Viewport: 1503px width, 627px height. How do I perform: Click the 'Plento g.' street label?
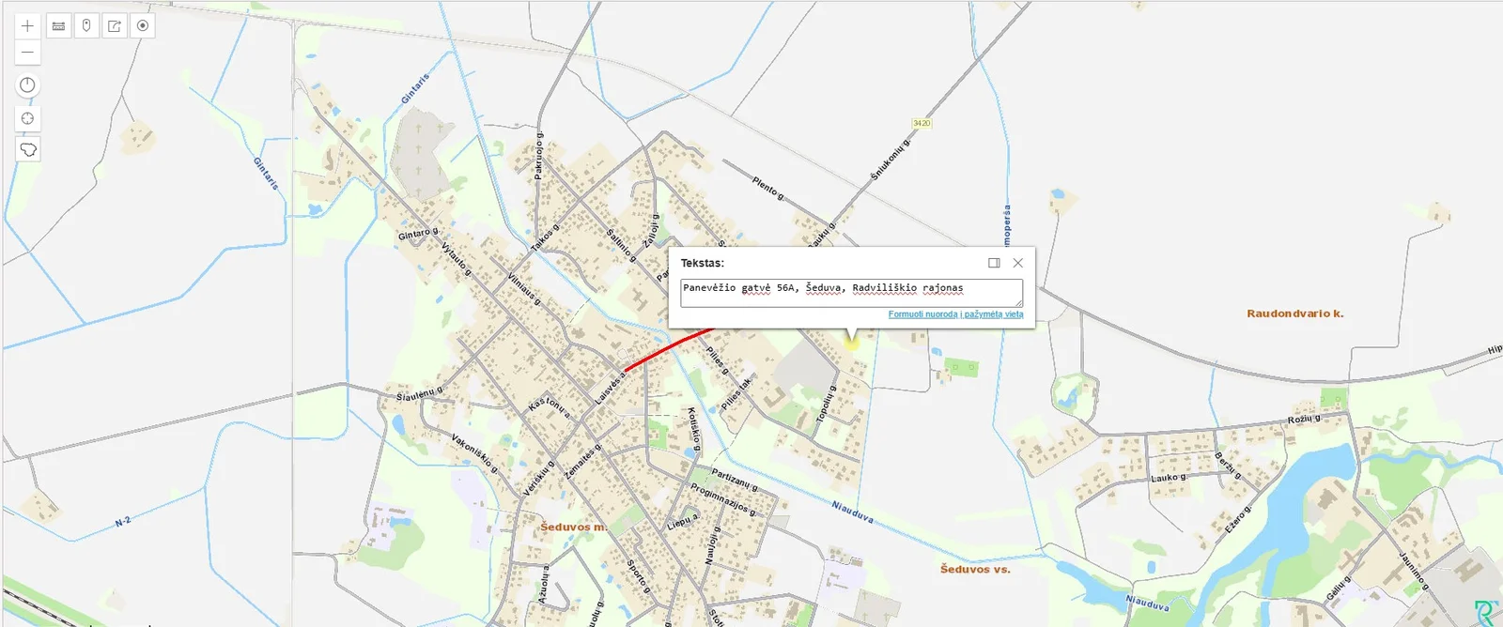pos(767,188)
